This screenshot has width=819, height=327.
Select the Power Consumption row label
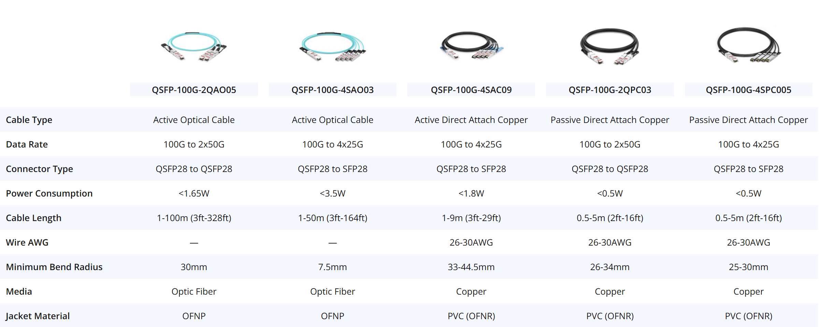click(49, 193)
